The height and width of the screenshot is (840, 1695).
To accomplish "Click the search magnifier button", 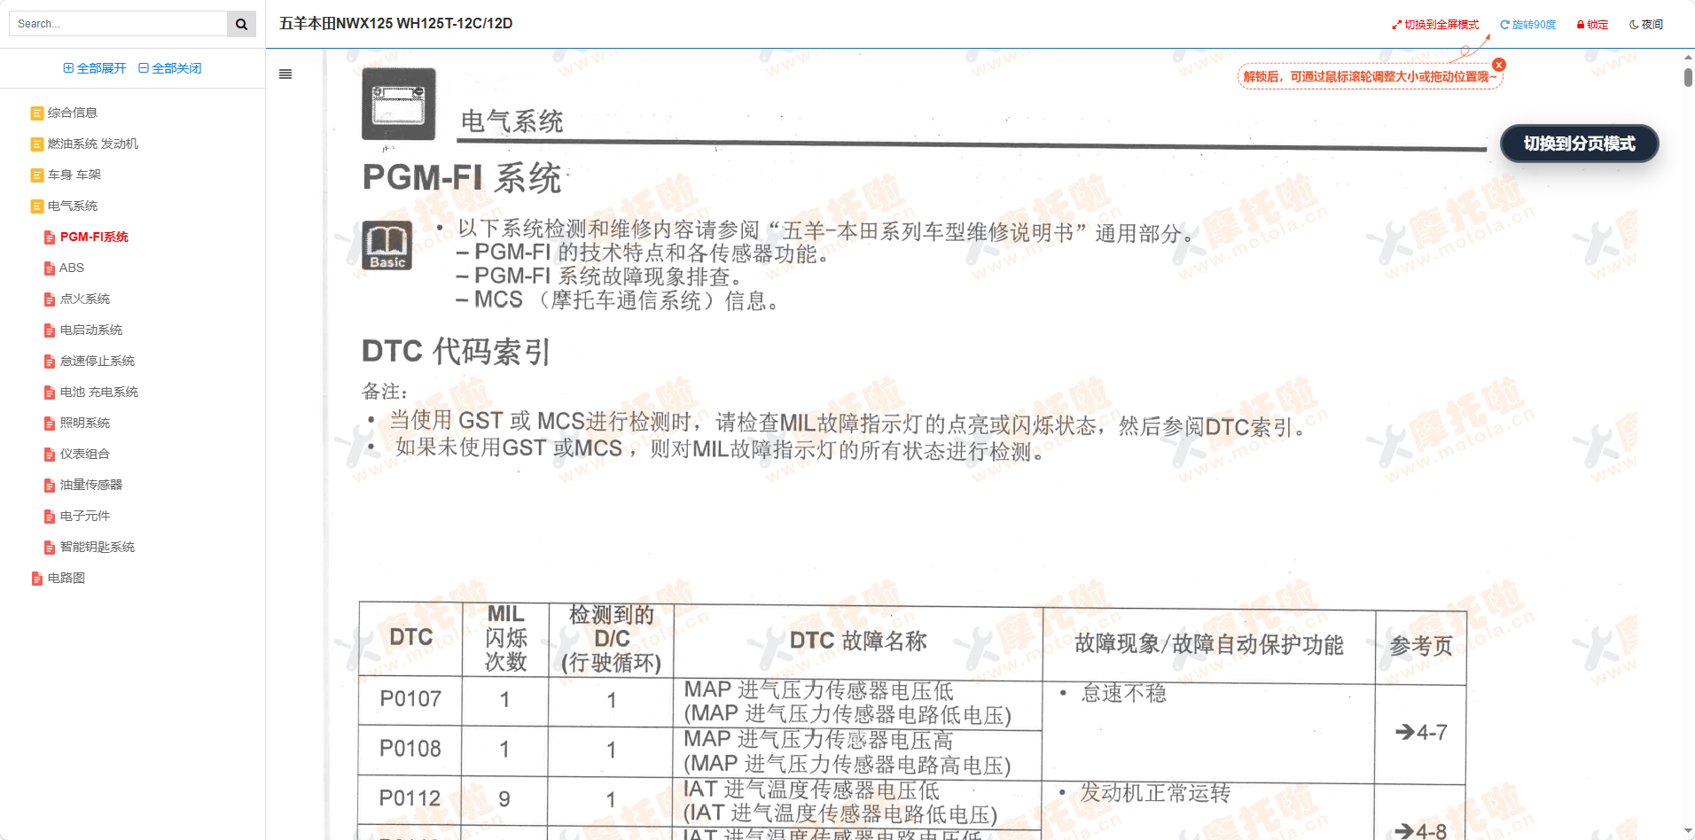I will pyautogui.click(x=241, y=24).
